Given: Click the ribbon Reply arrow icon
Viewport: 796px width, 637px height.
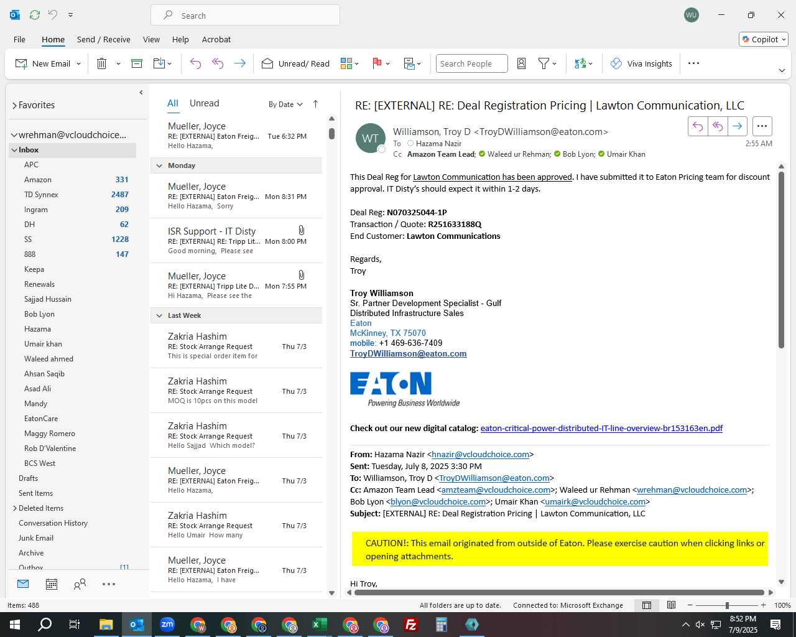Looking at the screenshot, I should click(195, 63).
